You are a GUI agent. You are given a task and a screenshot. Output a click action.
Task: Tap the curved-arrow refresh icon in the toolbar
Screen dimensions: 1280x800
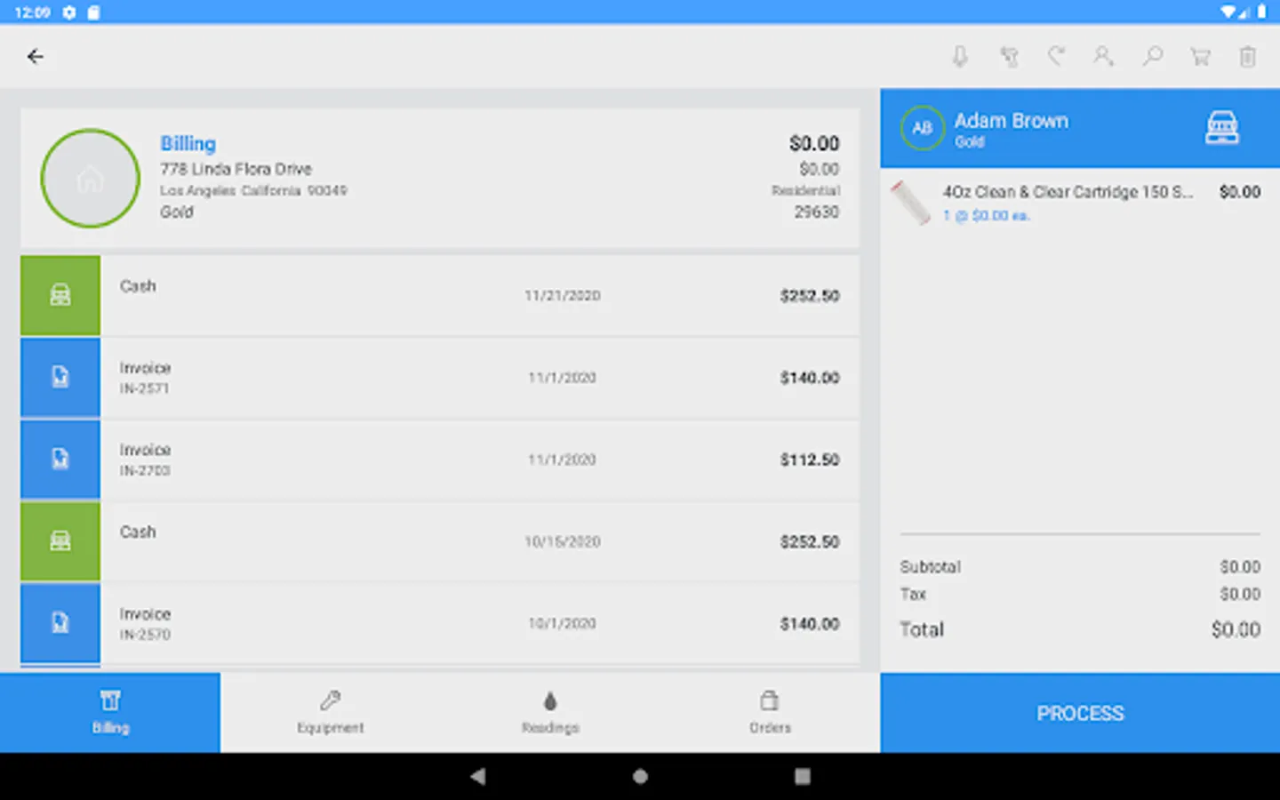[x=1056, y=57]
